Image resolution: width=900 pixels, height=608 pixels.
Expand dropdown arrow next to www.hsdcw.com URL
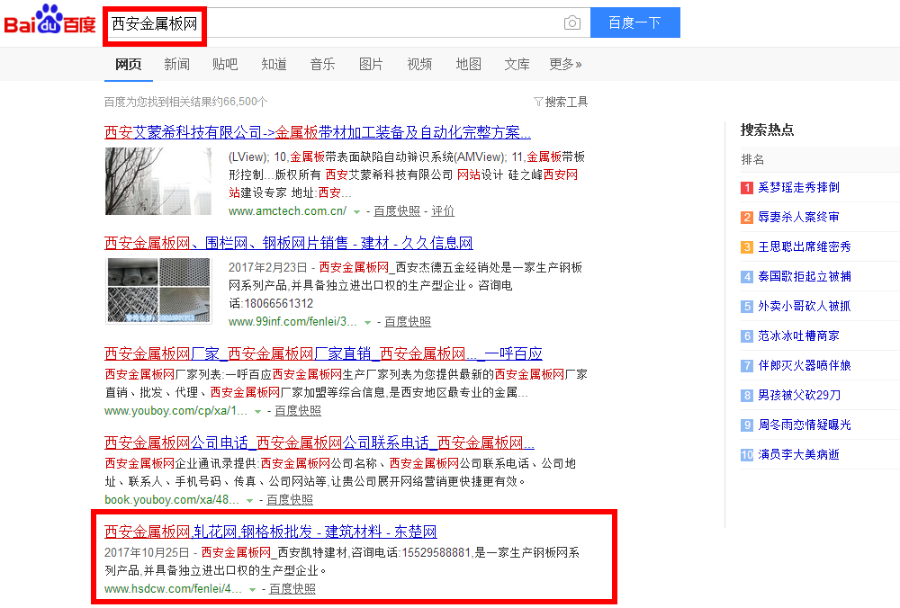252,589
